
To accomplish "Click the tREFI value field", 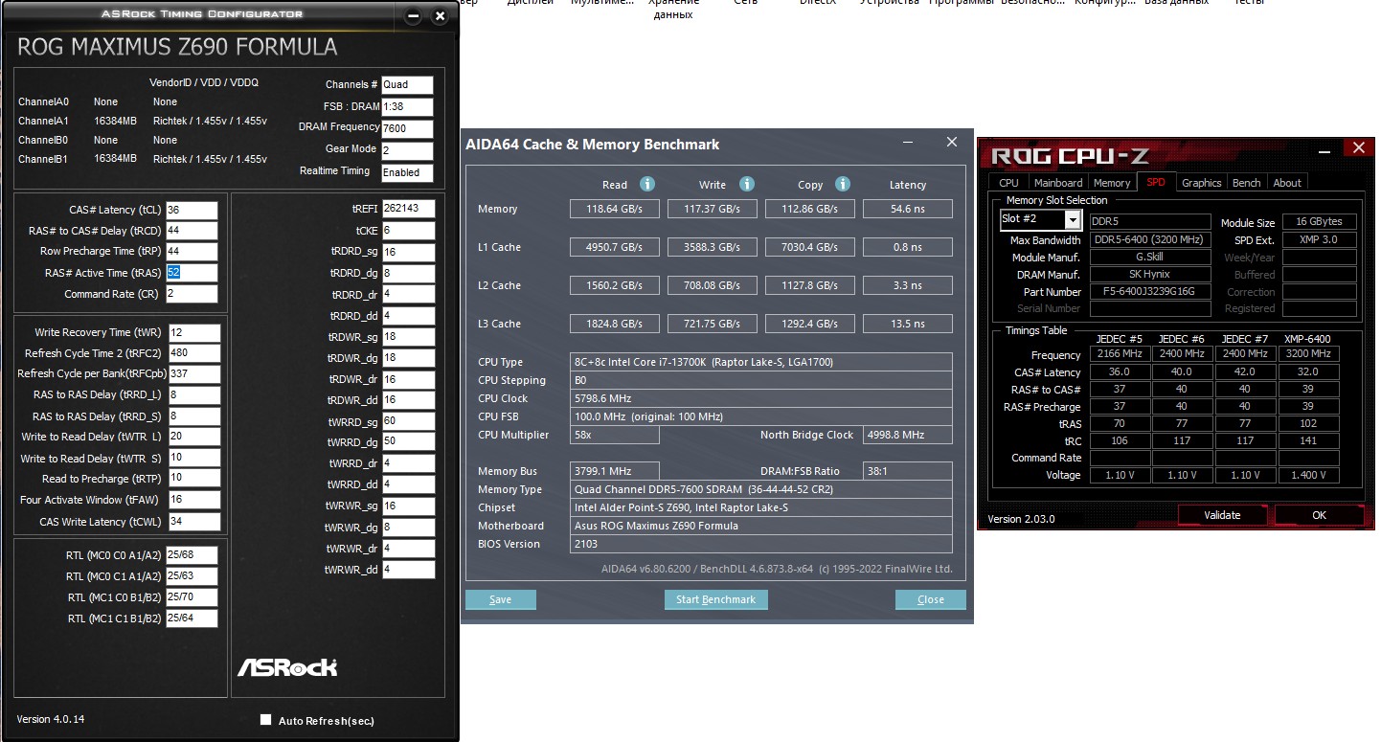I will coord(408,209).
